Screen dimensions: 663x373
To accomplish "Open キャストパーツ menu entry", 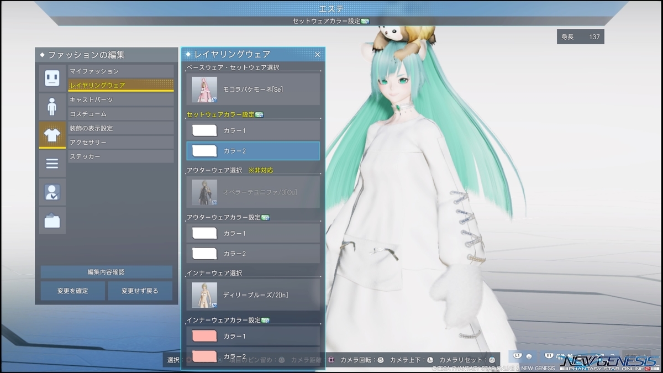I will pyautogui.click(x=121, y=99).
